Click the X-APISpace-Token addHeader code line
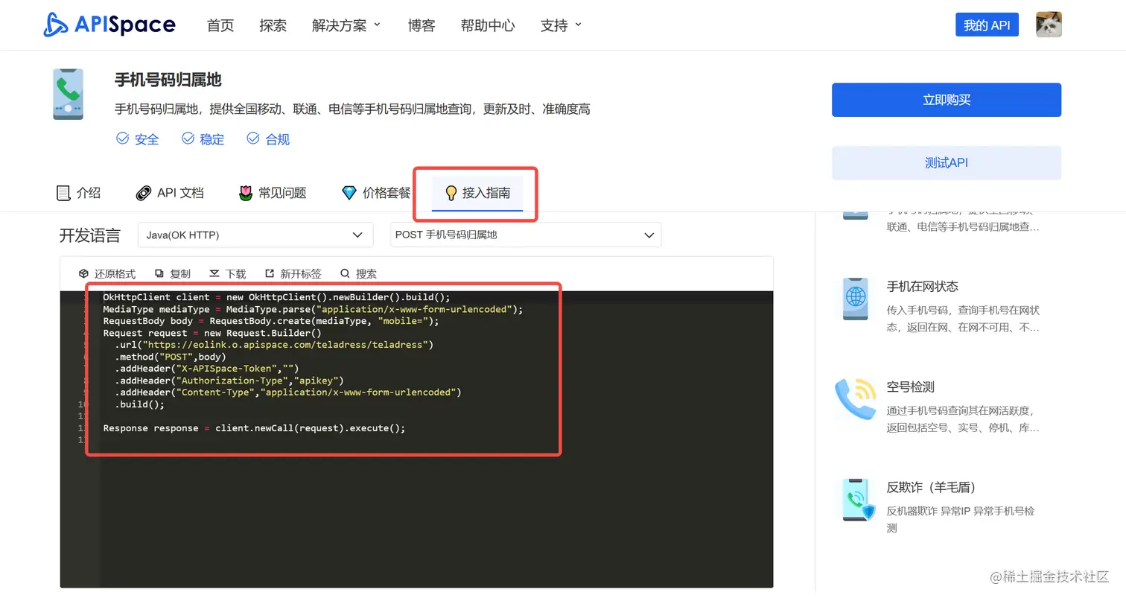 [x=206, y=369]
